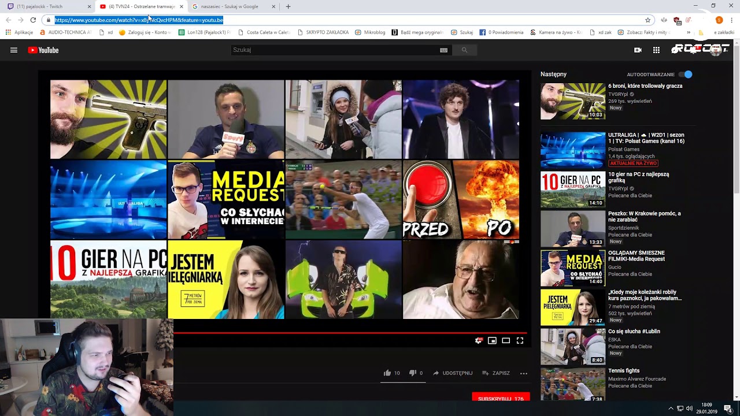Open the ULTRALIGA live stream title
Screen dimensions: 740x416
click(x=646, y=138)
